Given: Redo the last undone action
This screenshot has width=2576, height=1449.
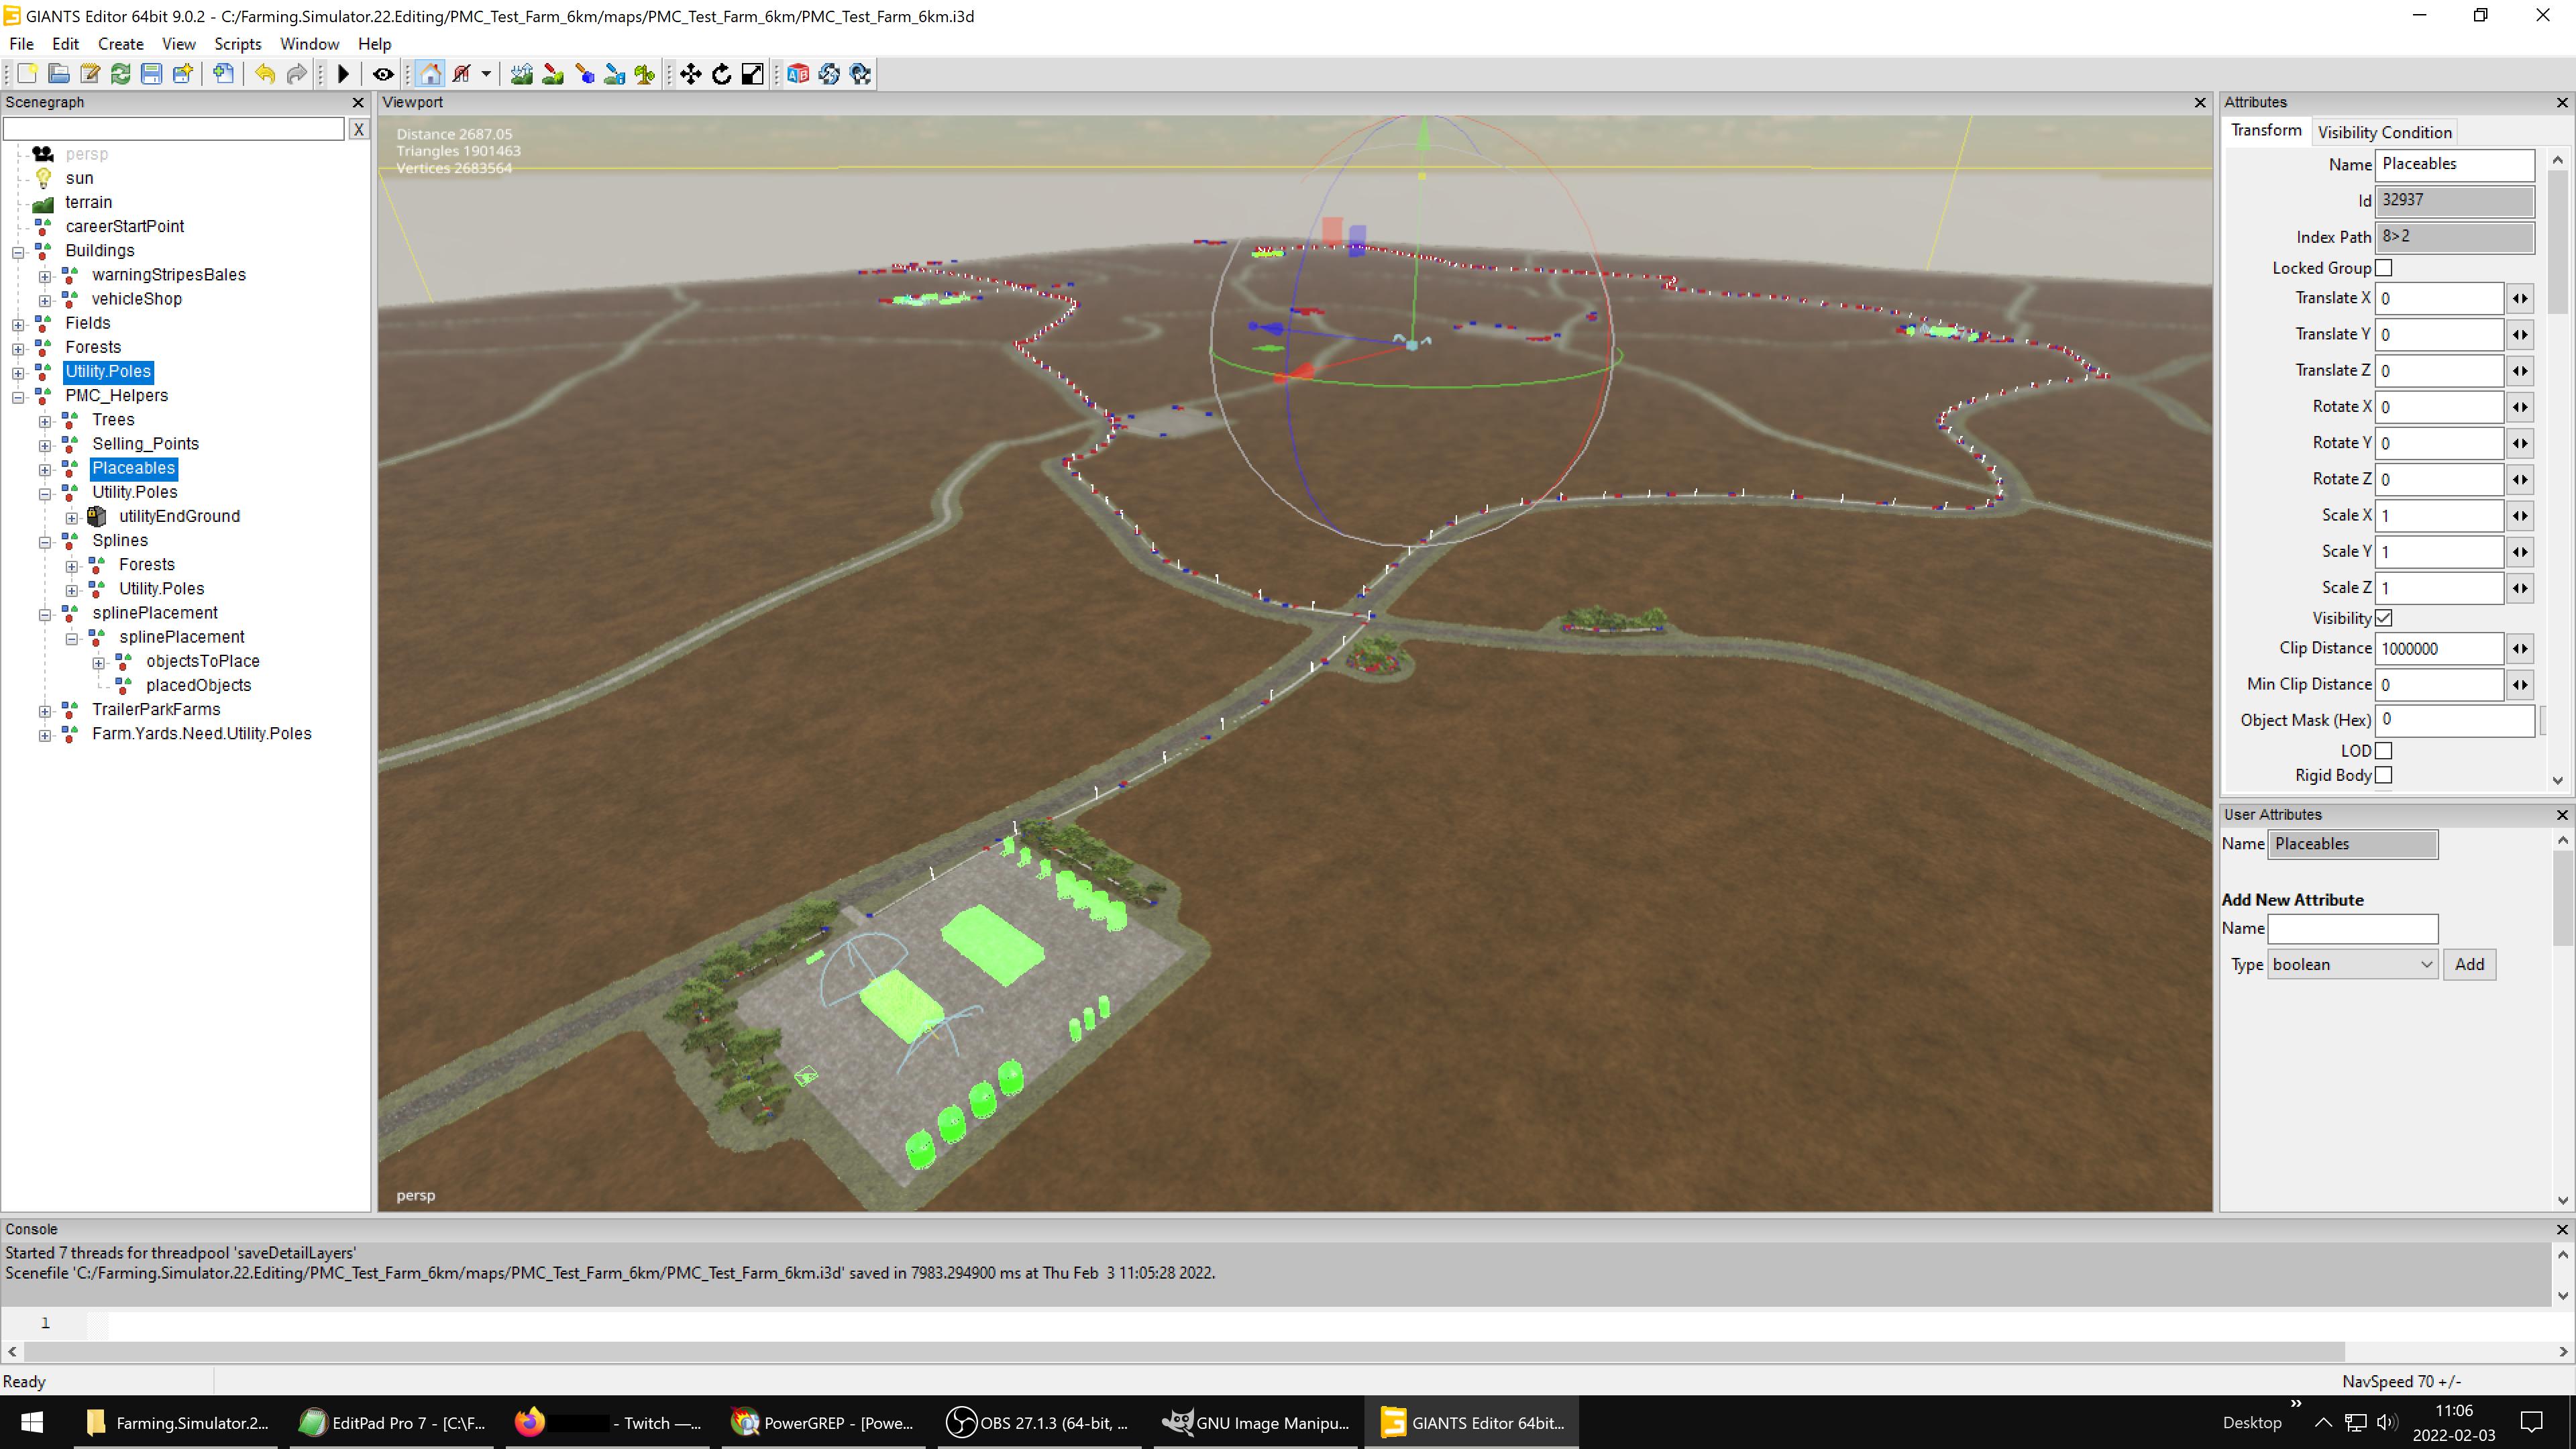Looking at the screenshot, I should (x=296, y=74).
